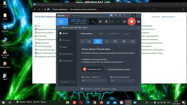Image resolution: width=187 pixels, height=105 pixels.
Task: Select the screen recording mode button
Action: pyautogui.click(x=61, y=22)
